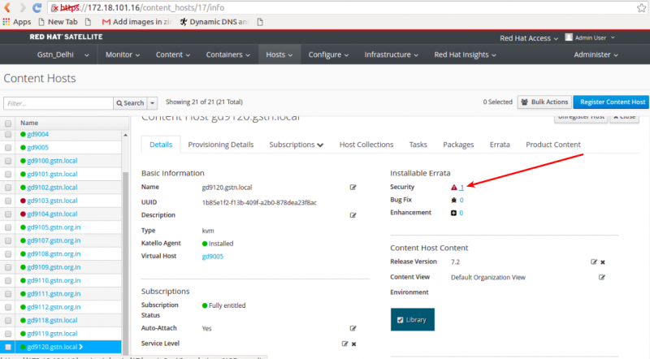The image size is (650, 359).
Task: Clear the Release Version with the x icon
Action: (603, 262)
